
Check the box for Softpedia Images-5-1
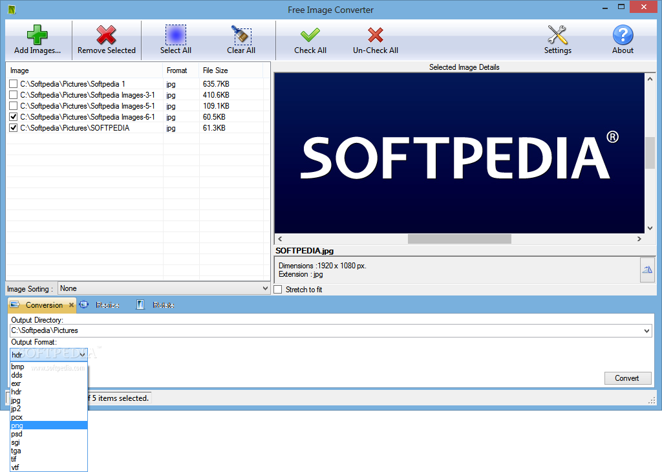[x=14, y=106]
